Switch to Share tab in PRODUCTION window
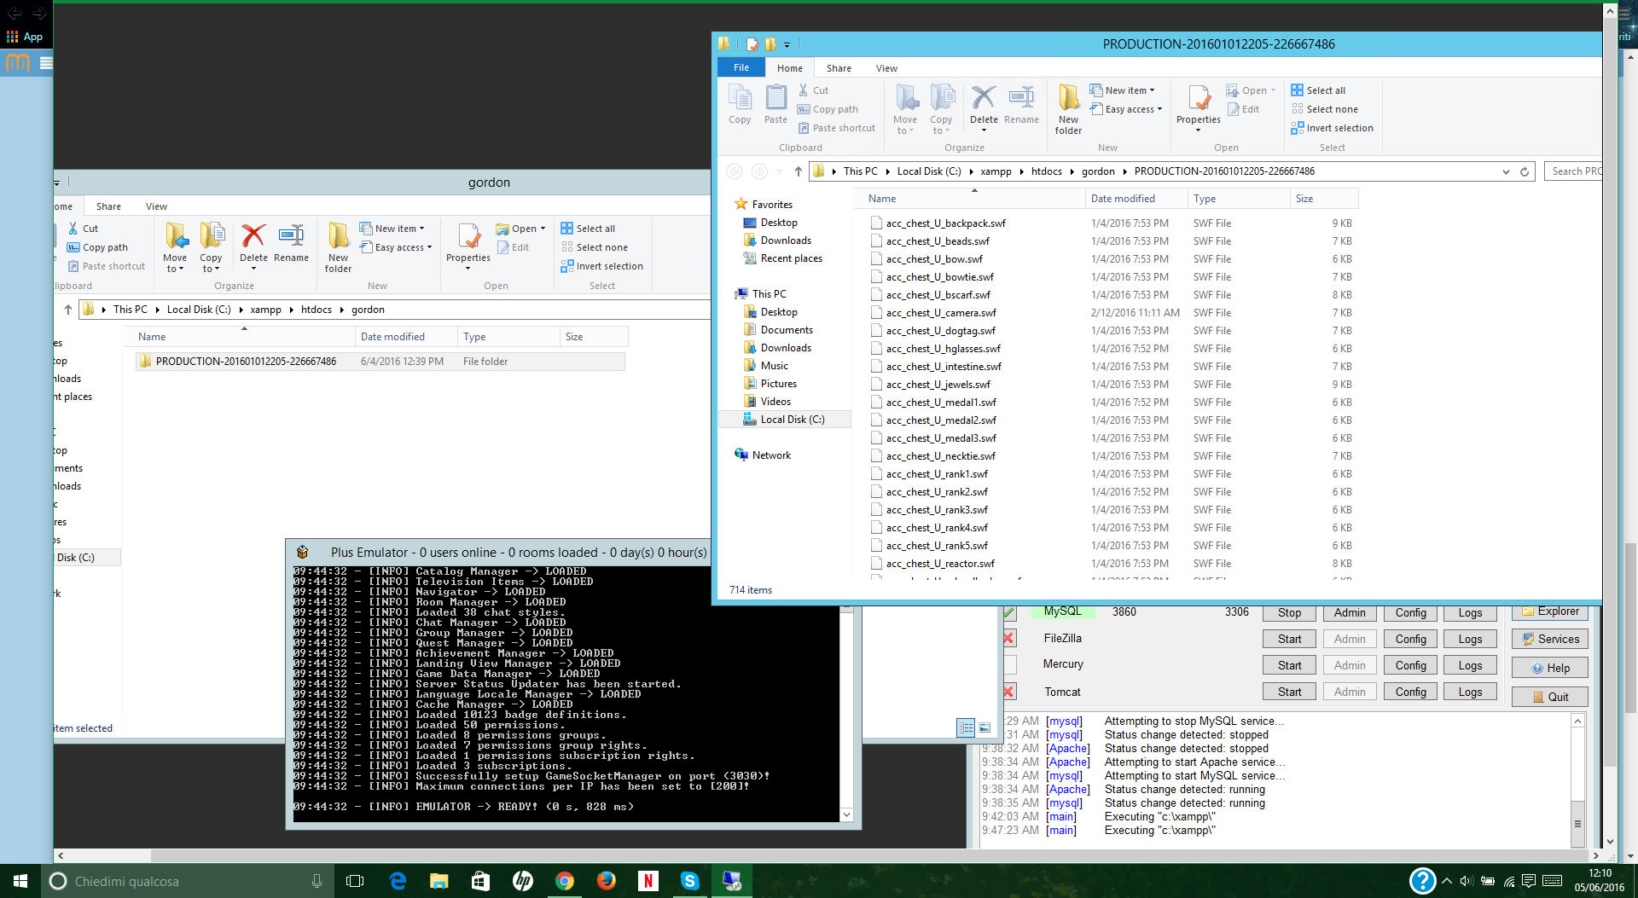 [839, 68]
